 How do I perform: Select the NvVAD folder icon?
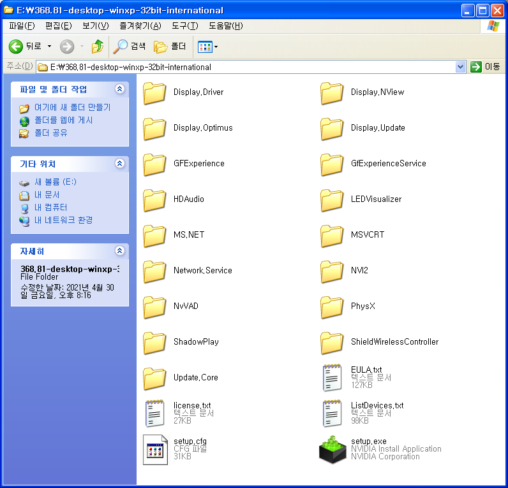(154, 307)
